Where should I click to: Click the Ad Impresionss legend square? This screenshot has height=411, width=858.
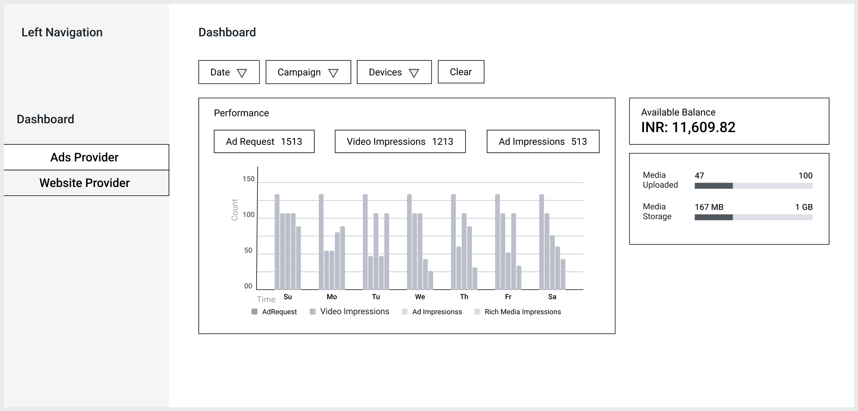click(404, 311)
